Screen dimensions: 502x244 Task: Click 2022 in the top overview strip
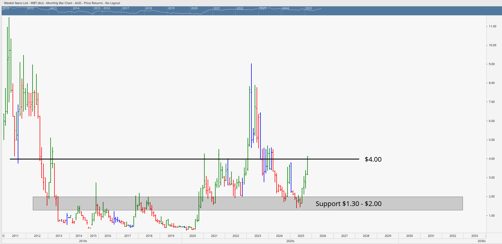240,8
